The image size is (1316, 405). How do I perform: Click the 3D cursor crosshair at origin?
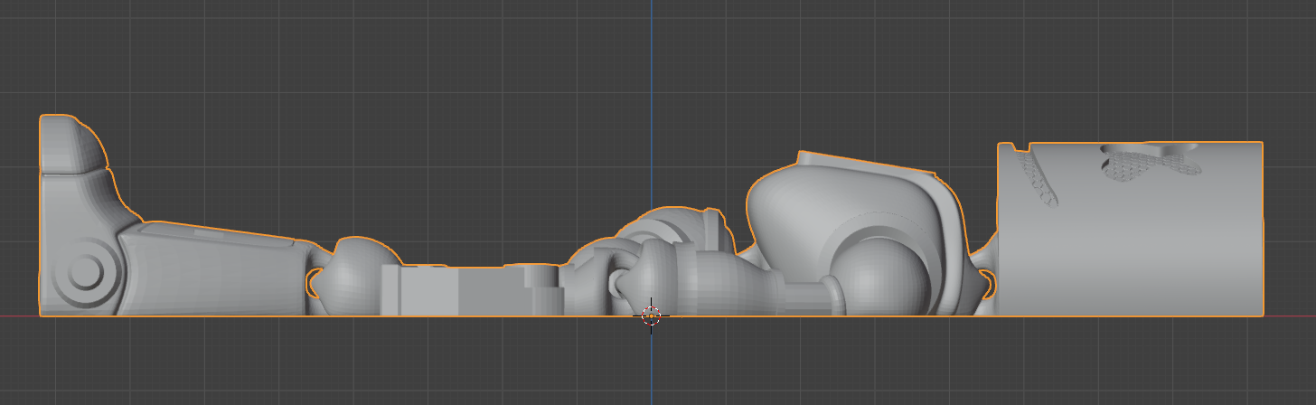point(651,316)
